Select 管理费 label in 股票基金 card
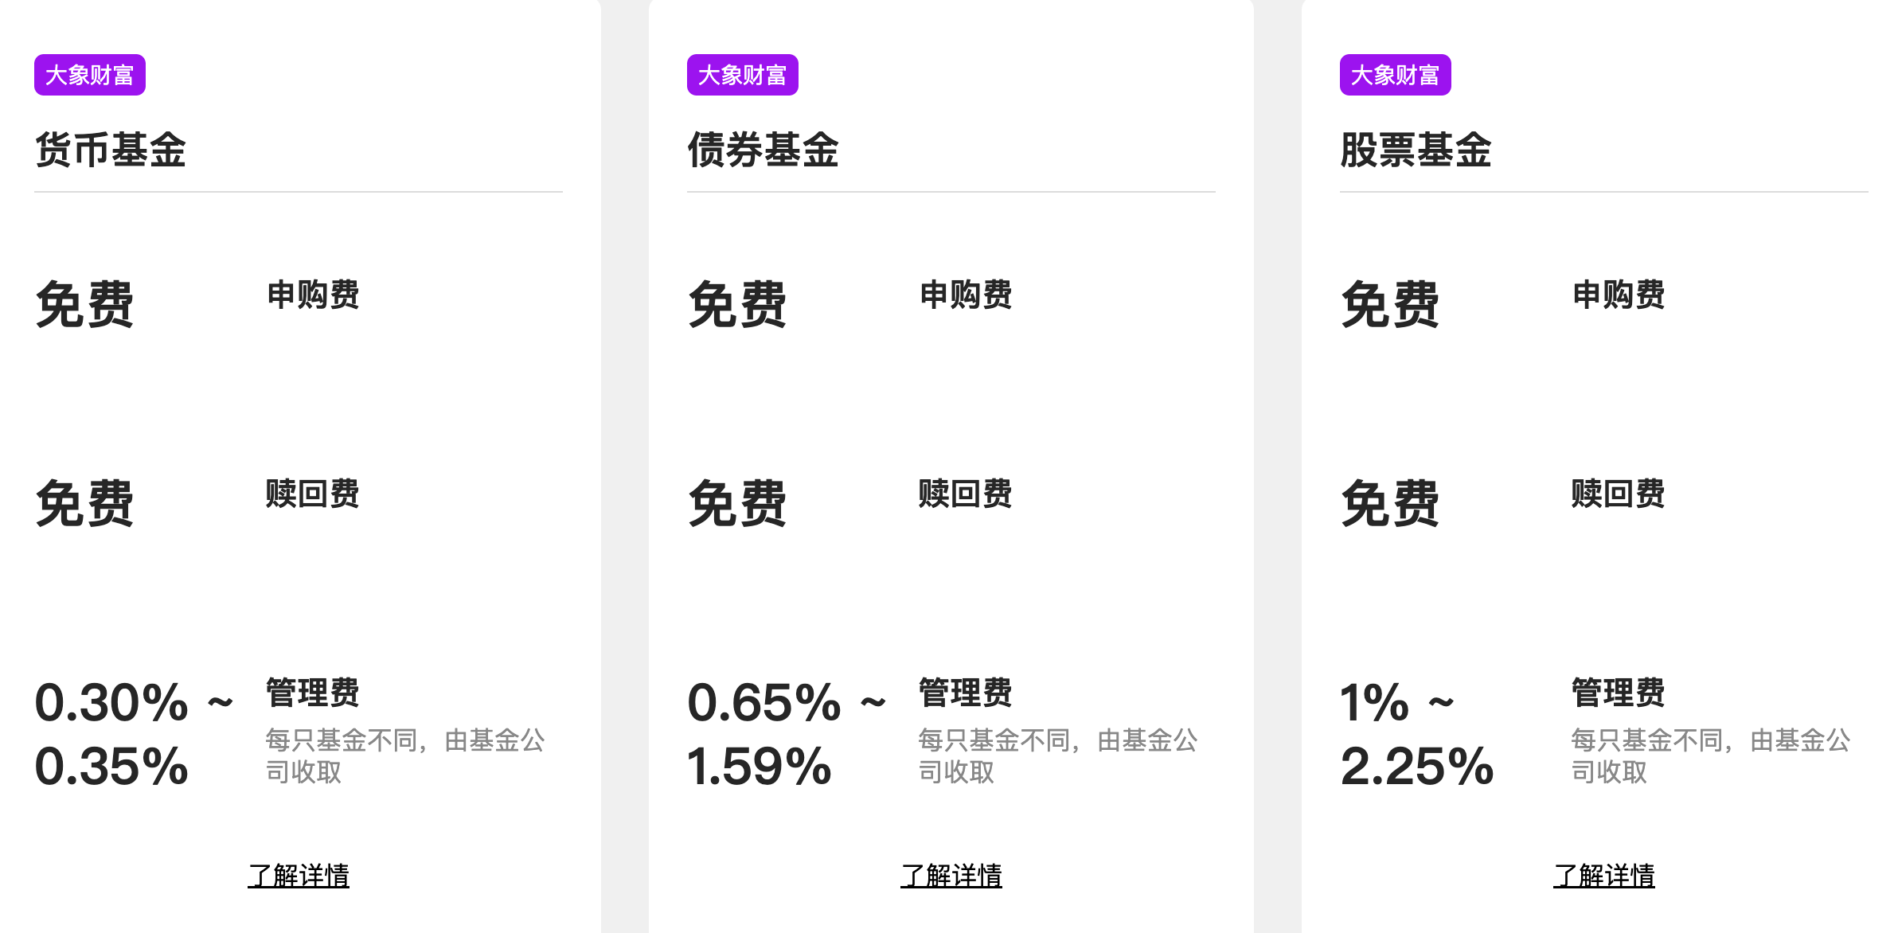 click(1619, 693)
